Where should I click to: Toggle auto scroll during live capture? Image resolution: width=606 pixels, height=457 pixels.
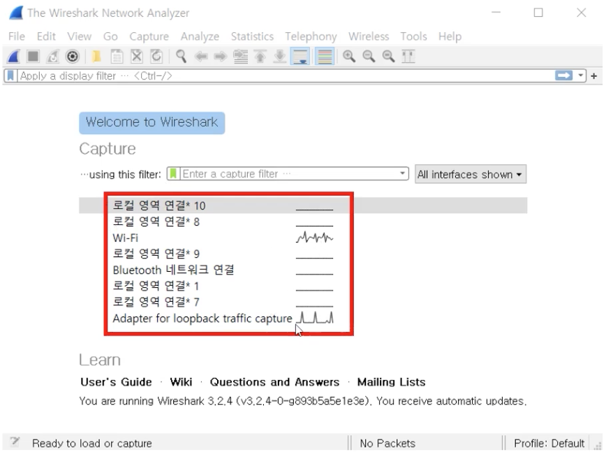pyautogui.click(x=300, y=57)
